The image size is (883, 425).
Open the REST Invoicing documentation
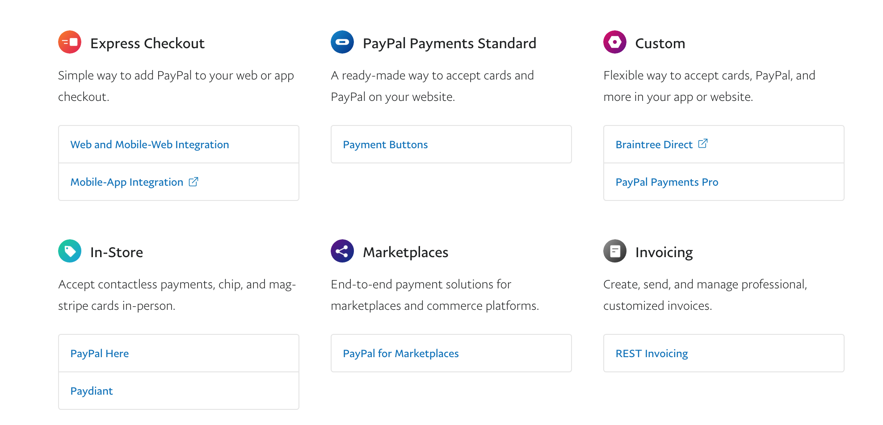(x=652, y=353)
